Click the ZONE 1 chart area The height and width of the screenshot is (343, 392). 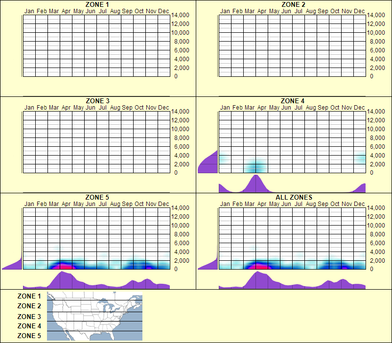click(x=95, y=46)
